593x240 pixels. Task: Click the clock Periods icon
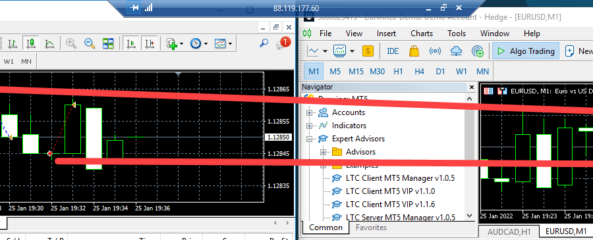point(195,43)
